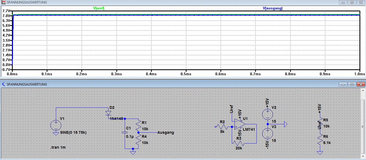This screenshot has height=160, width=366.
Task: Select the V3 voltage source symbol
Action: (267, 134)
